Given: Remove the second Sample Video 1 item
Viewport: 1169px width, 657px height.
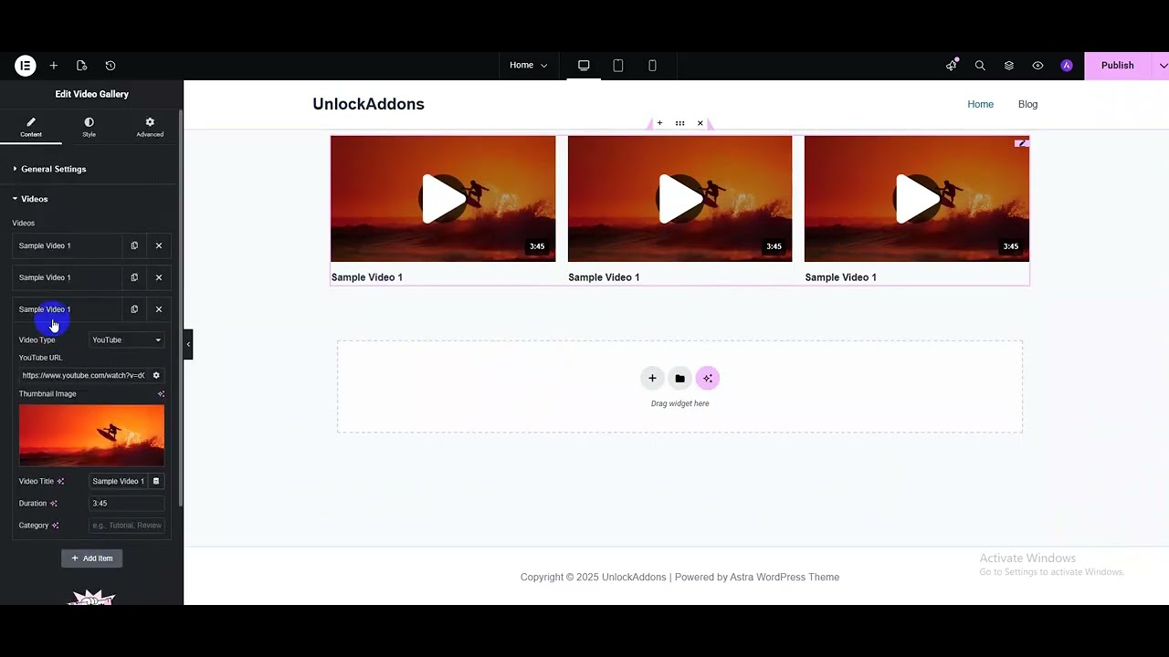Looking at the screenshot, I should (159, 277).
